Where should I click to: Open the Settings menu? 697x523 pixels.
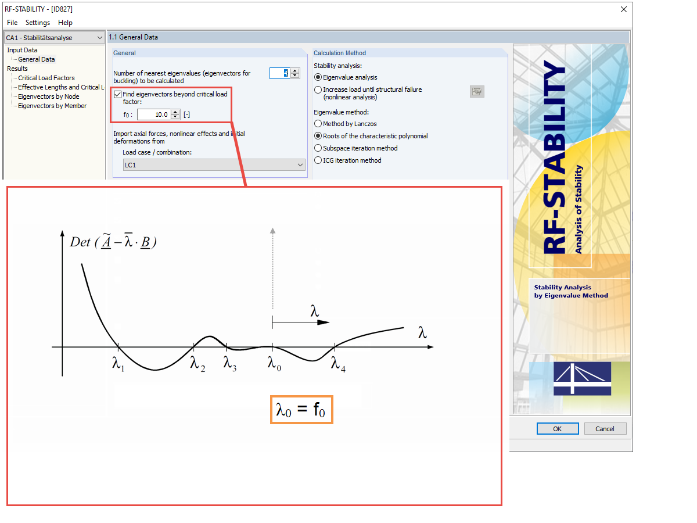37,23
